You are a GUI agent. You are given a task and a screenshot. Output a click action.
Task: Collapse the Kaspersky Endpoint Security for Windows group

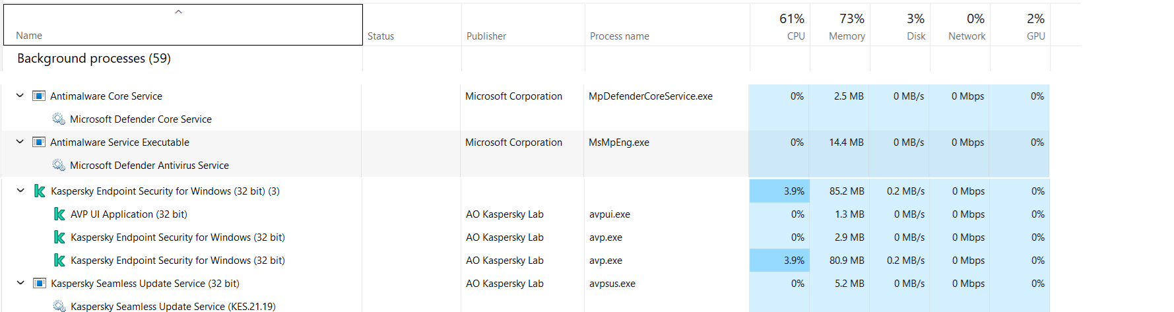[x=20, y=191]
